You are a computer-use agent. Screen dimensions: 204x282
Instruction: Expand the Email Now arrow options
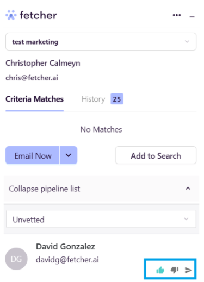coord(69,155)
